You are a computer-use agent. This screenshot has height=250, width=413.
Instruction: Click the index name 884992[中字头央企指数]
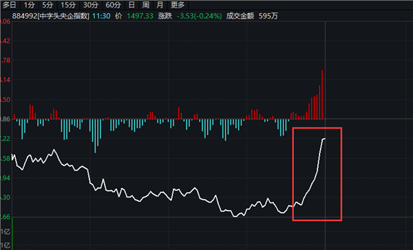click(50, 16)
